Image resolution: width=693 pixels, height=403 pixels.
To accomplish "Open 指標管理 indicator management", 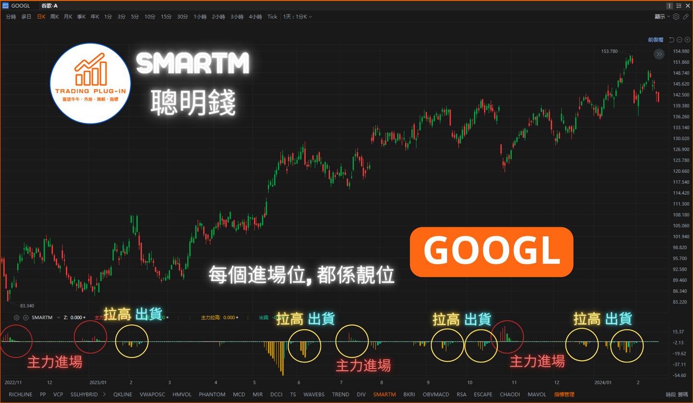I will click(x=564, y=395).
